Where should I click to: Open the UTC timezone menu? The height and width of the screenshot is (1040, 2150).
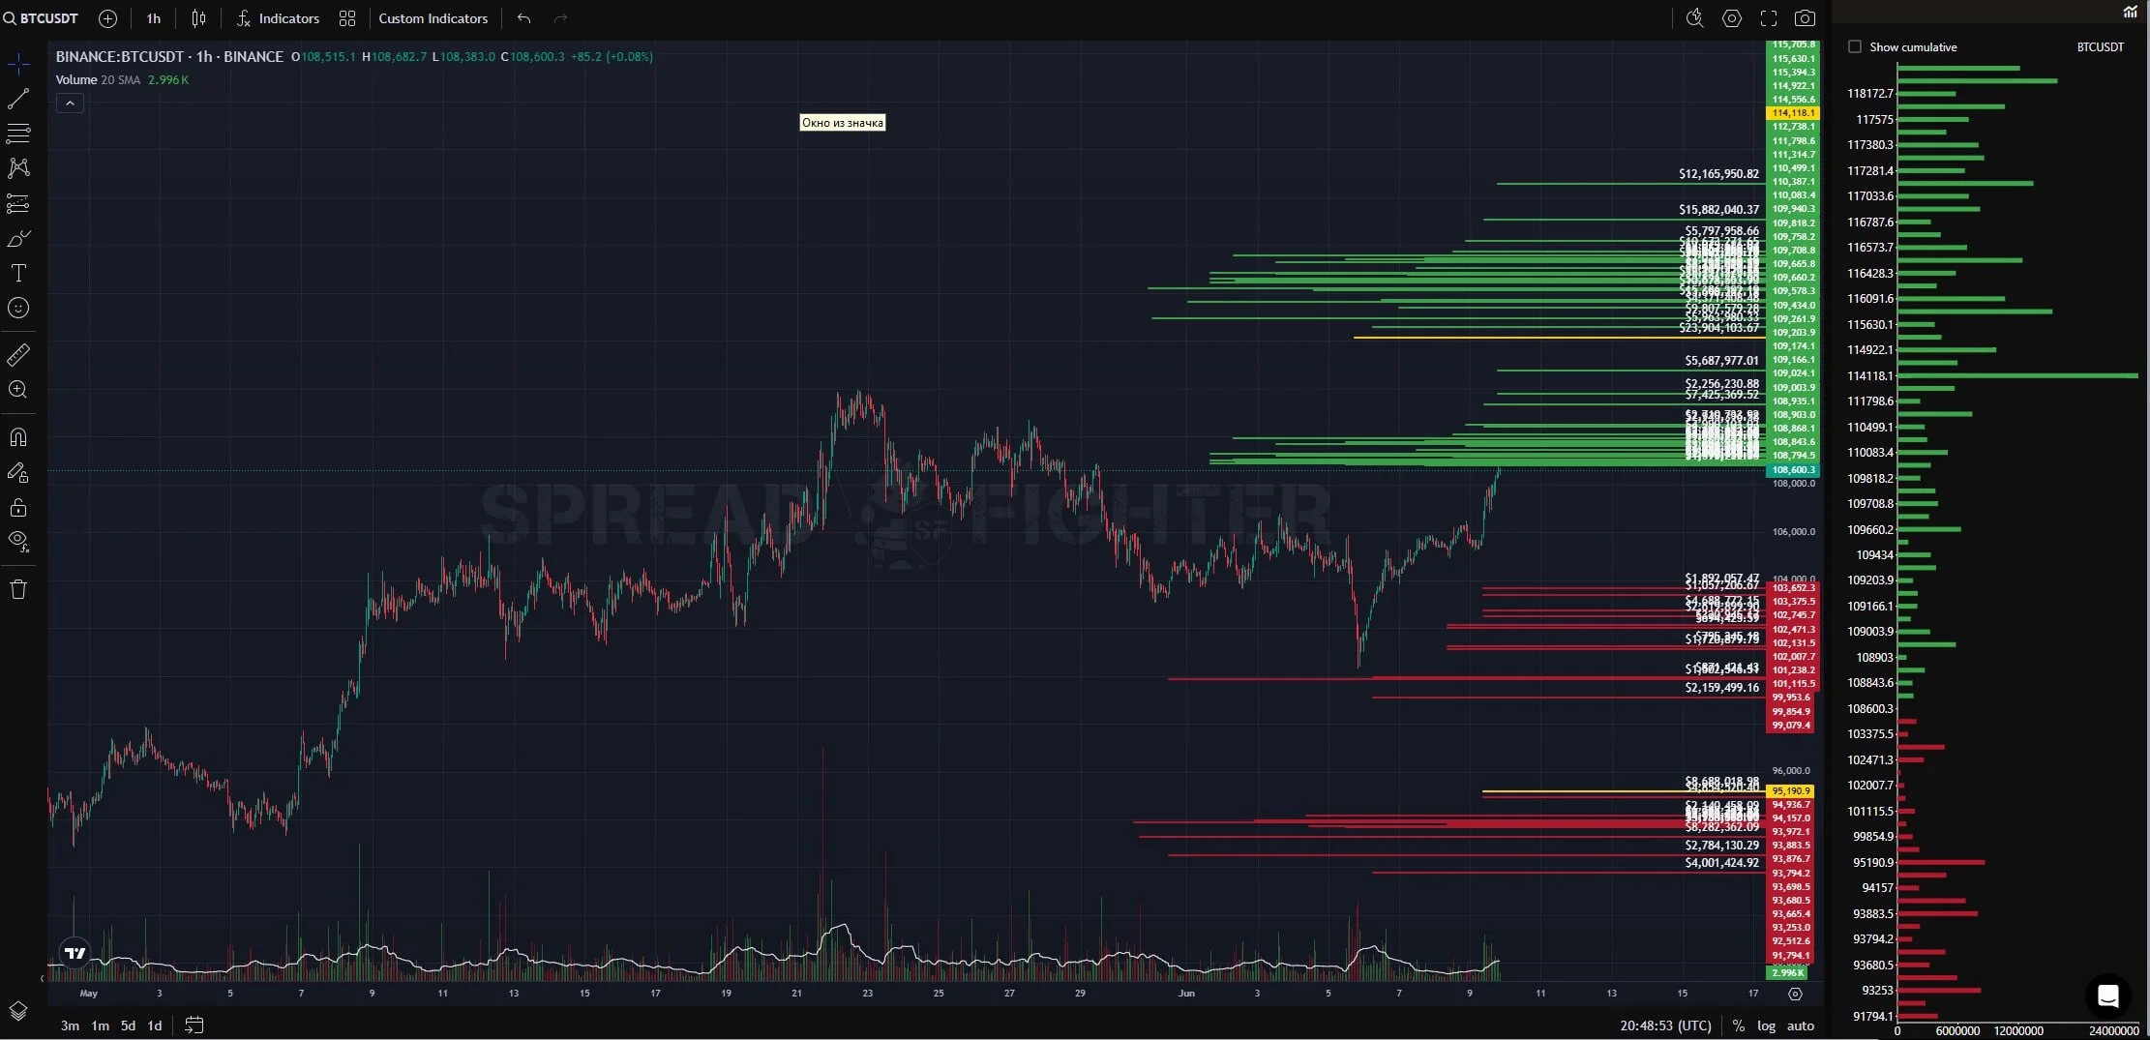(1666, 1025)
